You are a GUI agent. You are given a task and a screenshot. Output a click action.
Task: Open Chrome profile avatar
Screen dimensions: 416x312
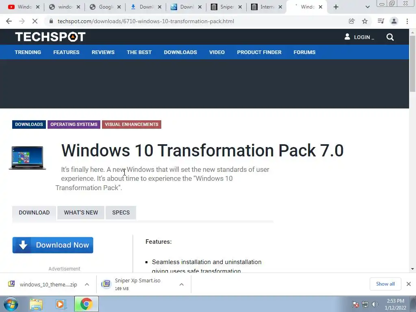(394, 21)
